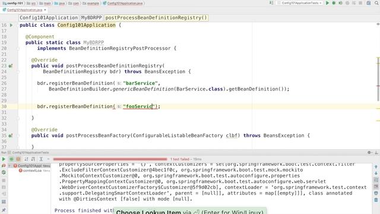Click the red error stripe mark in editor

378,86
